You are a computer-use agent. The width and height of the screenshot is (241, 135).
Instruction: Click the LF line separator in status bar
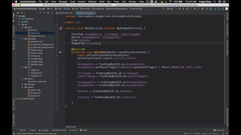[x=191, y=133]
